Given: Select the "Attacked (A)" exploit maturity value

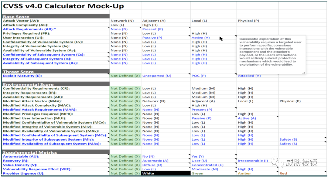Looking at the screenshot, I should click(x=249, y=76).
